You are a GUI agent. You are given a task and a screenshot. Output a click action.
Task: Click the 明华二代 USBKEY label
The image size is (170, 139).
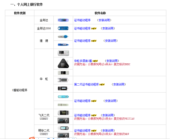44,132
